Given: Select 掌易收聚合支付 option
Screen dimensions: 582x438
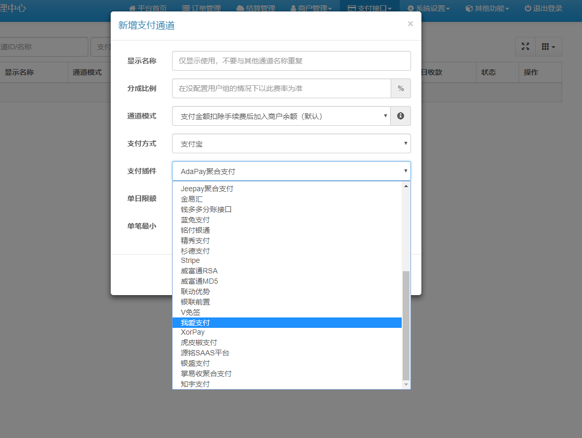Looking at the screenshot, I should coord(287,374).
